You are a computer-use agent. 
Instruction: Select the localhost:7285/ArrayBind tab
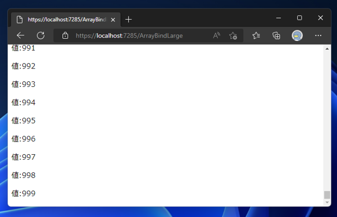(x=66, y=20)
